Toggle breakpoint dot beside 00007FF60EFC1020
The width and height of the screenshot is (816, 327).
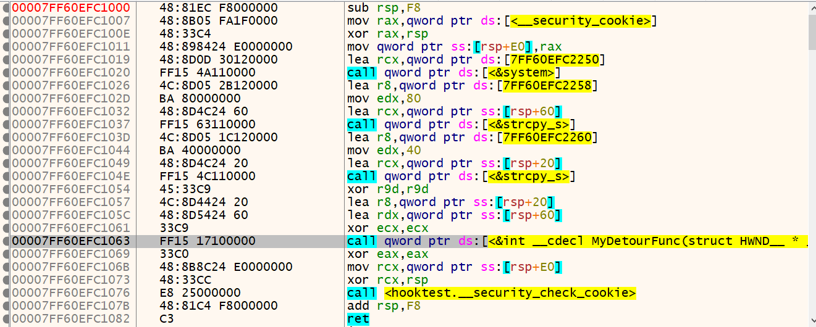pyautogui.click(x=6, y=73)
